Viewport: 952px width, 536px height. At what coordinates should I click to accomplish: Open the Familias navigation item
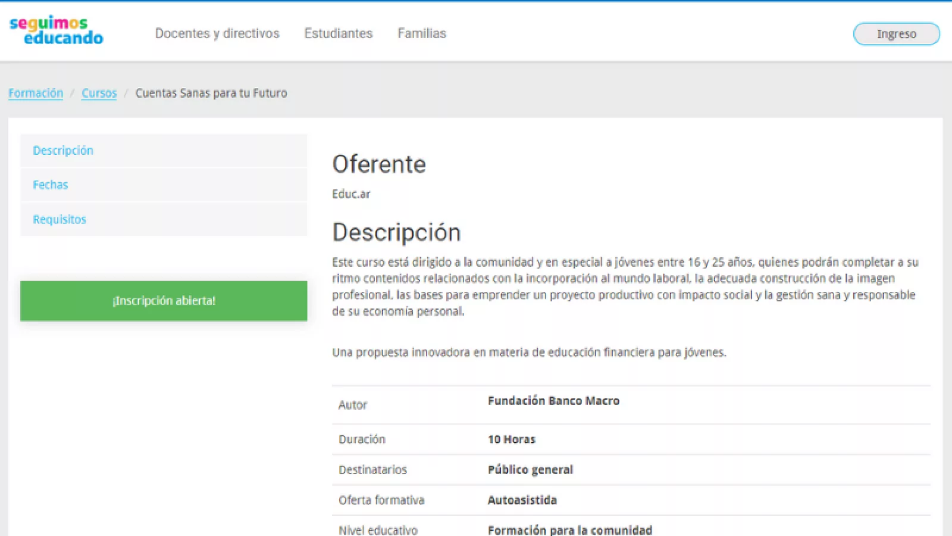(x=421, y=33)
